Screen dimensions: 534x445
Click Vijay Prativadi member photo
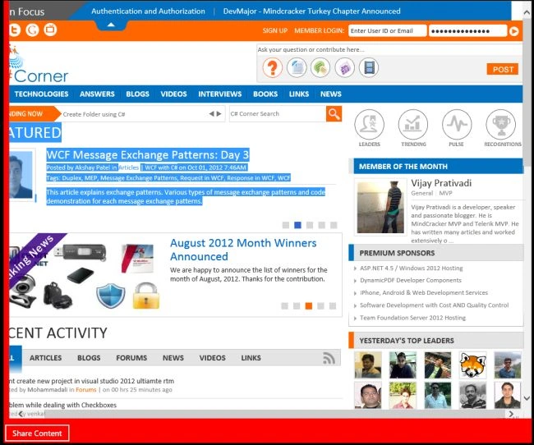(x=380, y=208)
